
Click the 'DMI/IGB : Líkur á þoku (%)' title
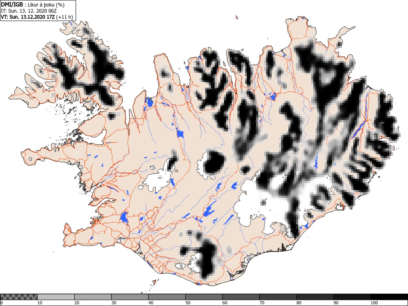coord(33,4)
